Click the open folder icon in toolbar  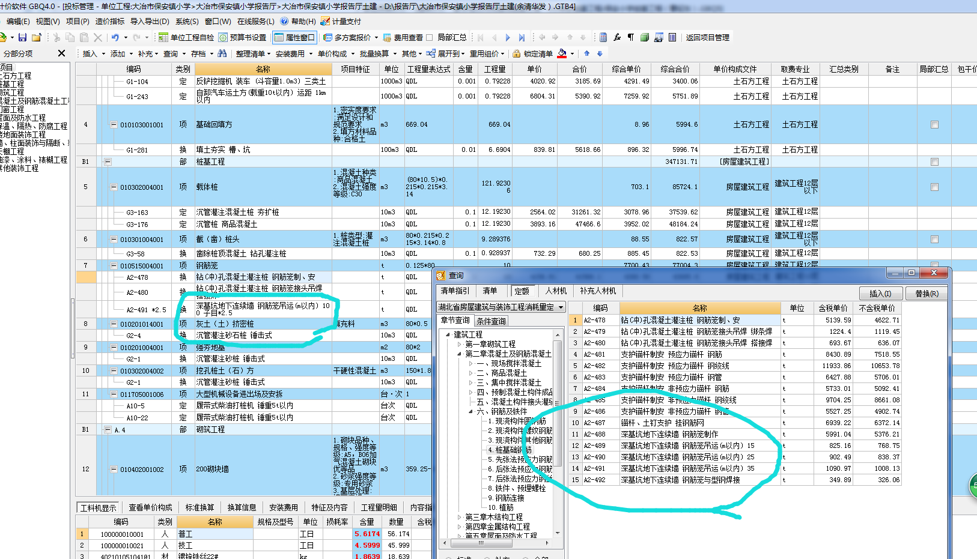[36, 37]
